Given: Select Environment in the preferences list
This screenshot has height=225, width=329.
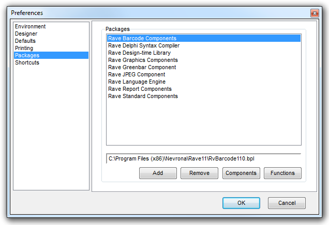Looking at the screenshot, I should coord(30,26).
